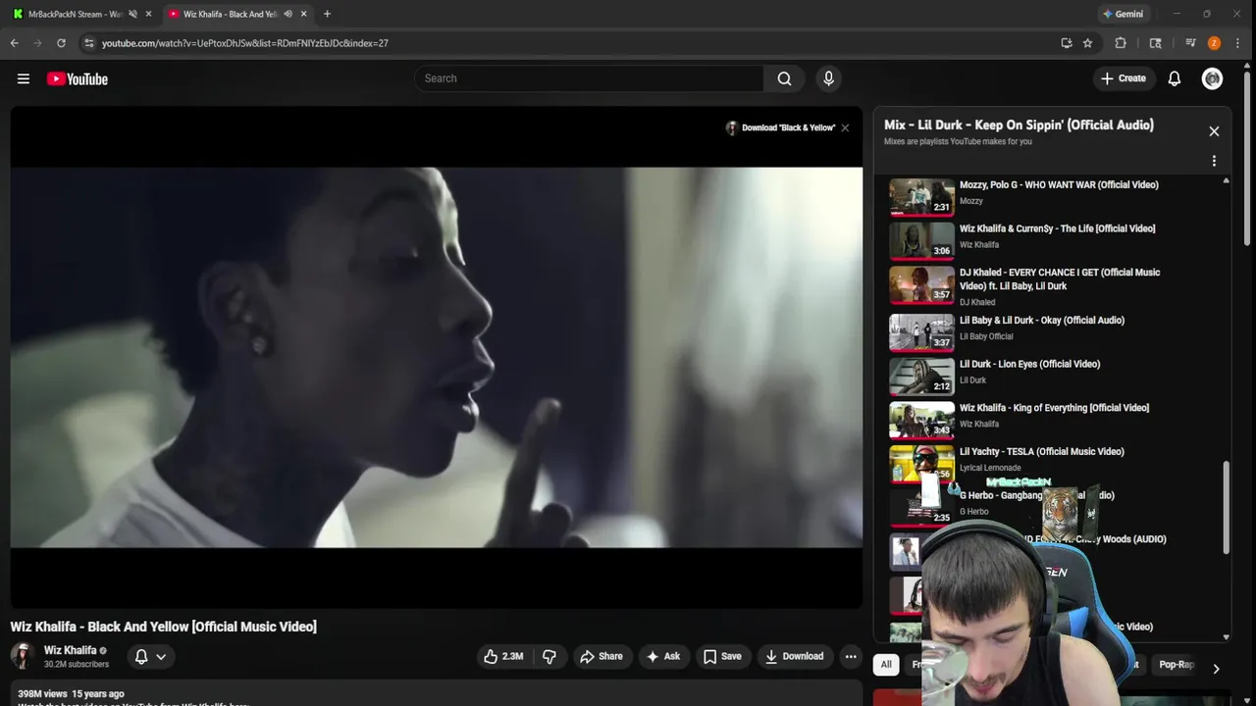
Task: Dislike the video with thumbs down
Action: click(x=549, y=656)
